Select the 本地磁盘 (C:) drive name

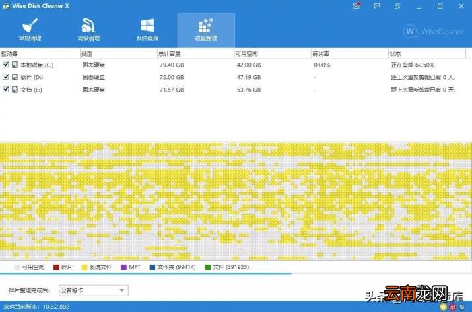click(x=38, y=65)
